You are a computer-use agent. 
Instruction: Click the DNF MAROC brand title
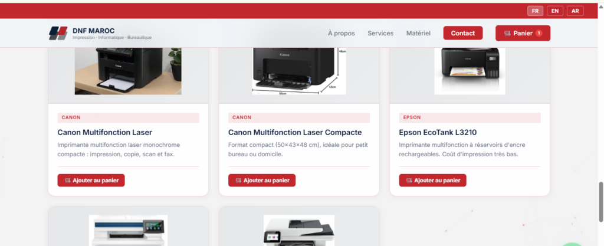point(94,31)
